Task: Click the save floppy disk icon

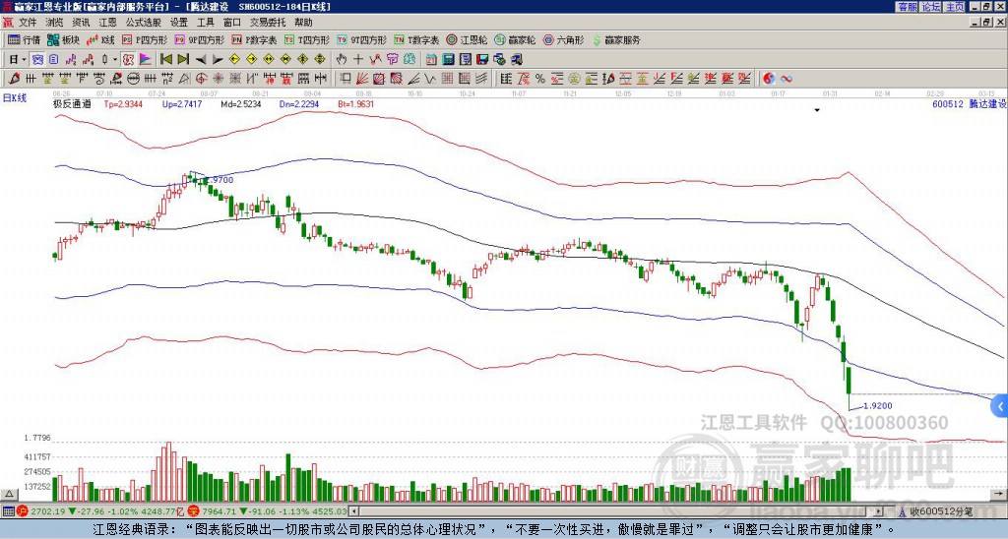Action: click(482, 60)
